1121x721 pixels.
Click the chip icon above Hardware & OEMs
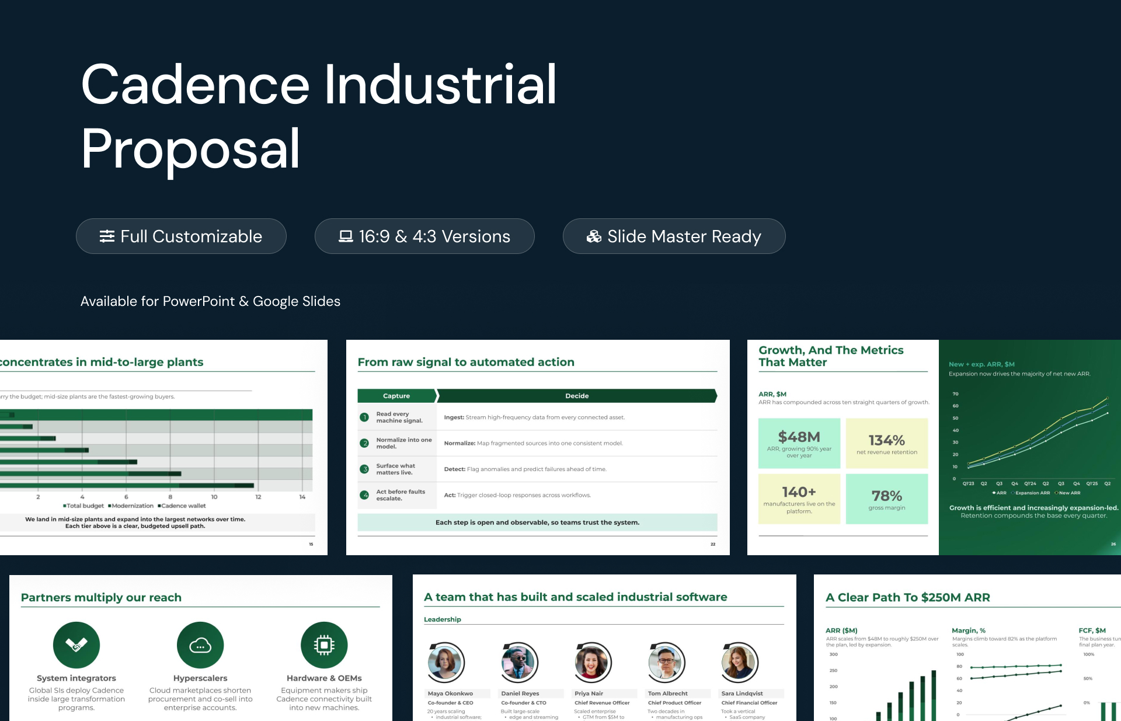324,645
